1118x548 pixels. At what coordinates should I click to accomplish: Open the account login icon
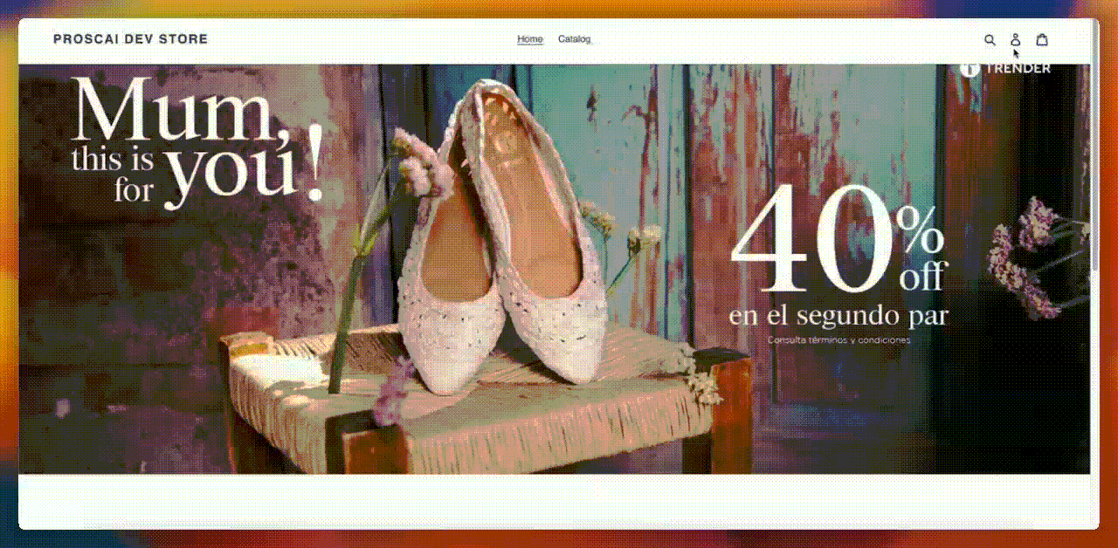pos(1015,39)
